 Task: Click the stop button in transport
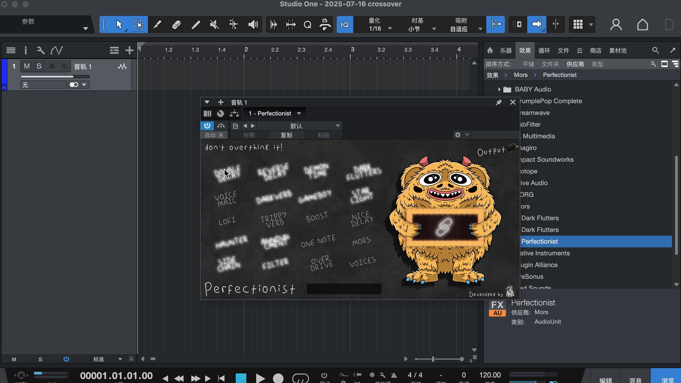pos(241,378)
